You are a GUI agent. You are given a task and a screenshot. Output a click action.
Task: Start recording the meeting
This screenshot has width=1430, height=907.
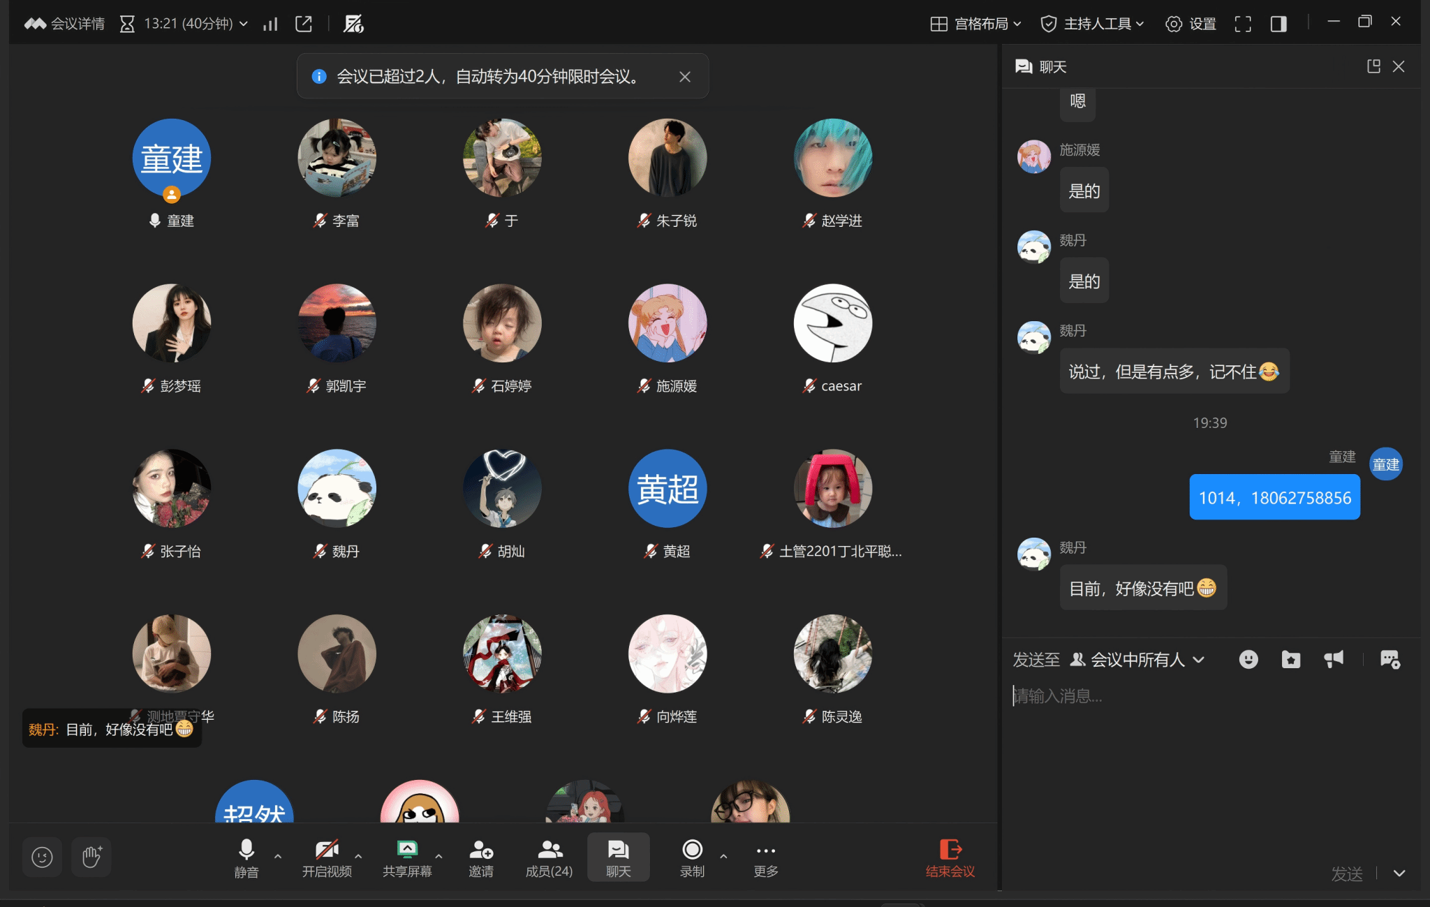692,857
